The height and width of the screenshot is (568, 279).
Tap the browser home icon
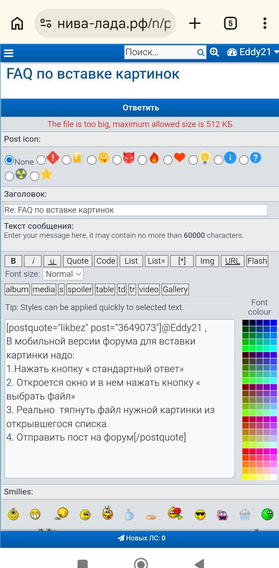(x=17, y=23)
